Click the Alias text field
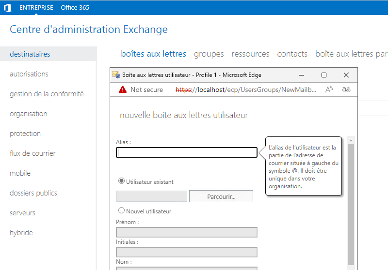 (187, 152)
